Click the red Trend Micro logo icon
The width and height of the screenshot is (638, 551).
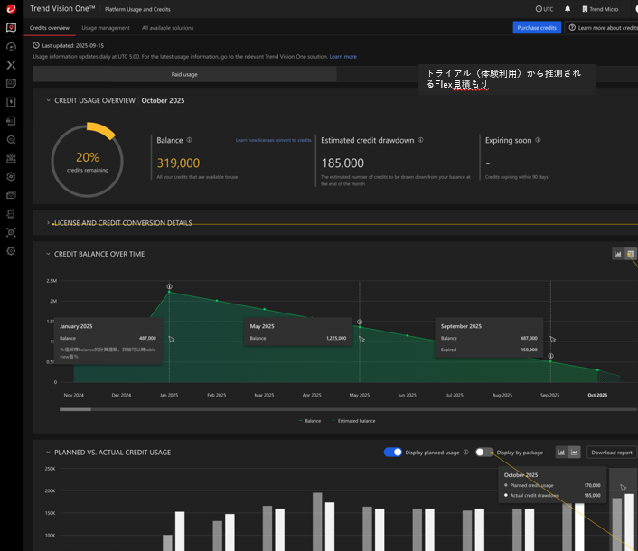point(11,8)
